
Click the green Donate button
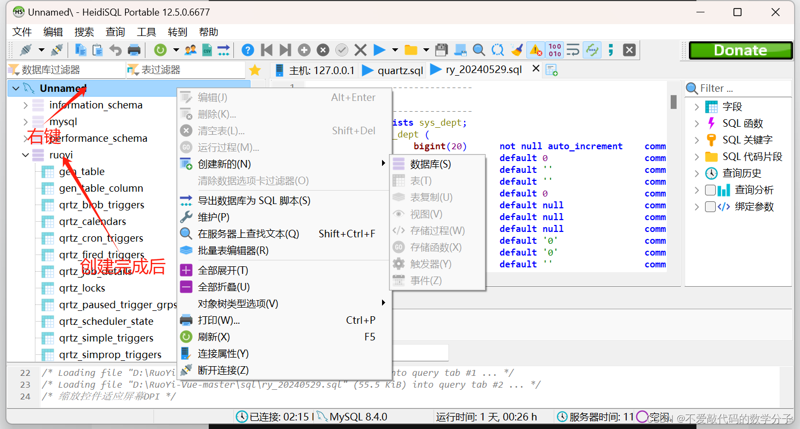(x=740, y=50)
